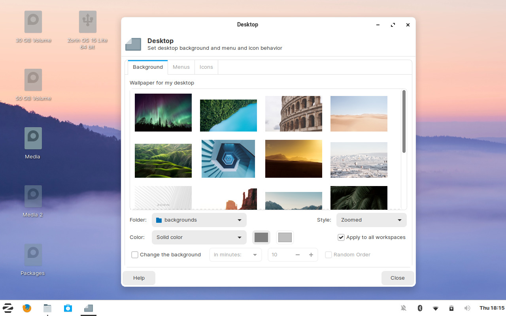506x316 pixels.
Task: Uncheck Apply to all workspaces
Action: tap(341, 237)
